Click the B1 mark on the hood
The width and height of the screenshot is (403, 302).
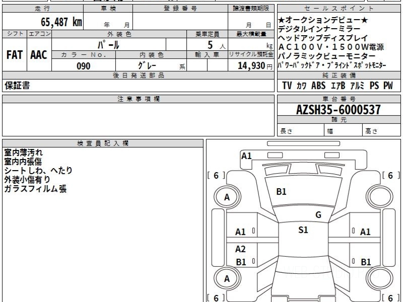coord(281,192)
